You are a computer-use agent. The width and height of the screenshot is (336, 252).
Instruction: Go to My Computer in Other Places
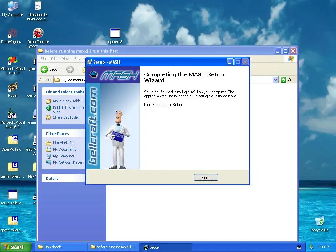click(64, 156)
